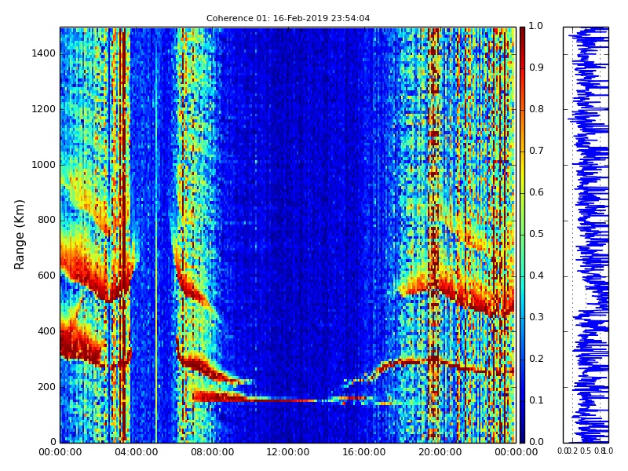
Task: Click the 'Range (Km)' y-axis label
Action: point(19,235)
